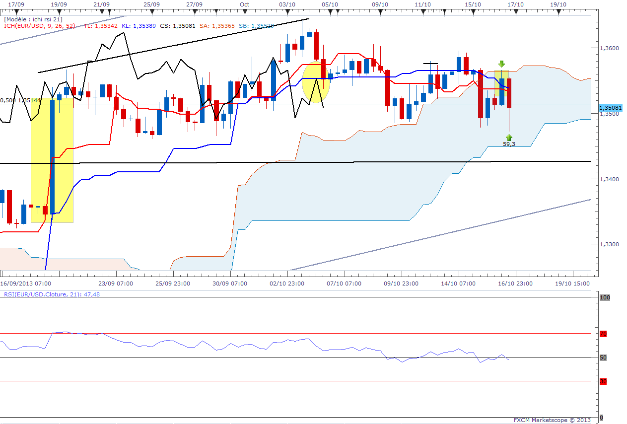Click the red "TL: 1,35342" value
Image resolution: width=627 pixels, height=424 pixels.
pyautogui.click(x=101, y=26)
